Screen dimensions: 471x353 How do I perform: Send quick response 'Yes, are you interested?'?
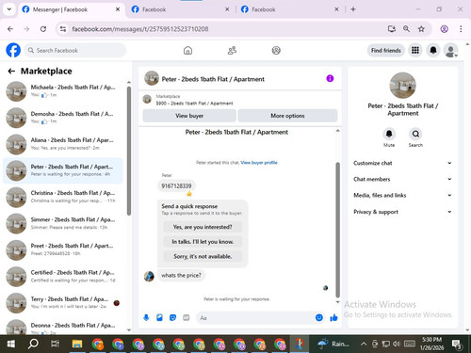[x=203, y=227]
